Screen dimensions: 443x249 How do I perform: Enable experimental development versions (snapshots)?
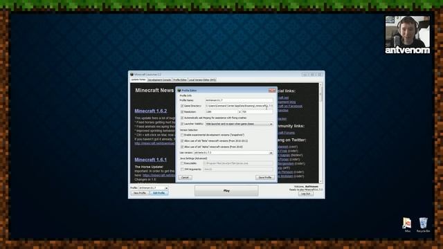pyautogui.click(x=182, y=135)
